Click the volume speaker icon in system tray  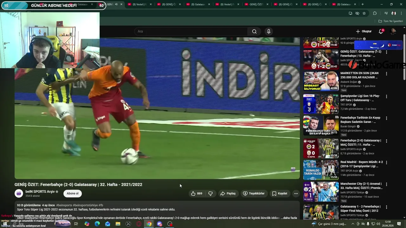[x=378, y=224]
